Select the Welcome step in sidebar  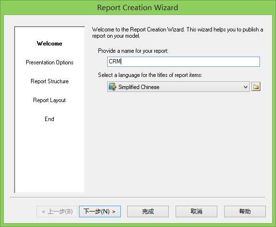(49, 44)
